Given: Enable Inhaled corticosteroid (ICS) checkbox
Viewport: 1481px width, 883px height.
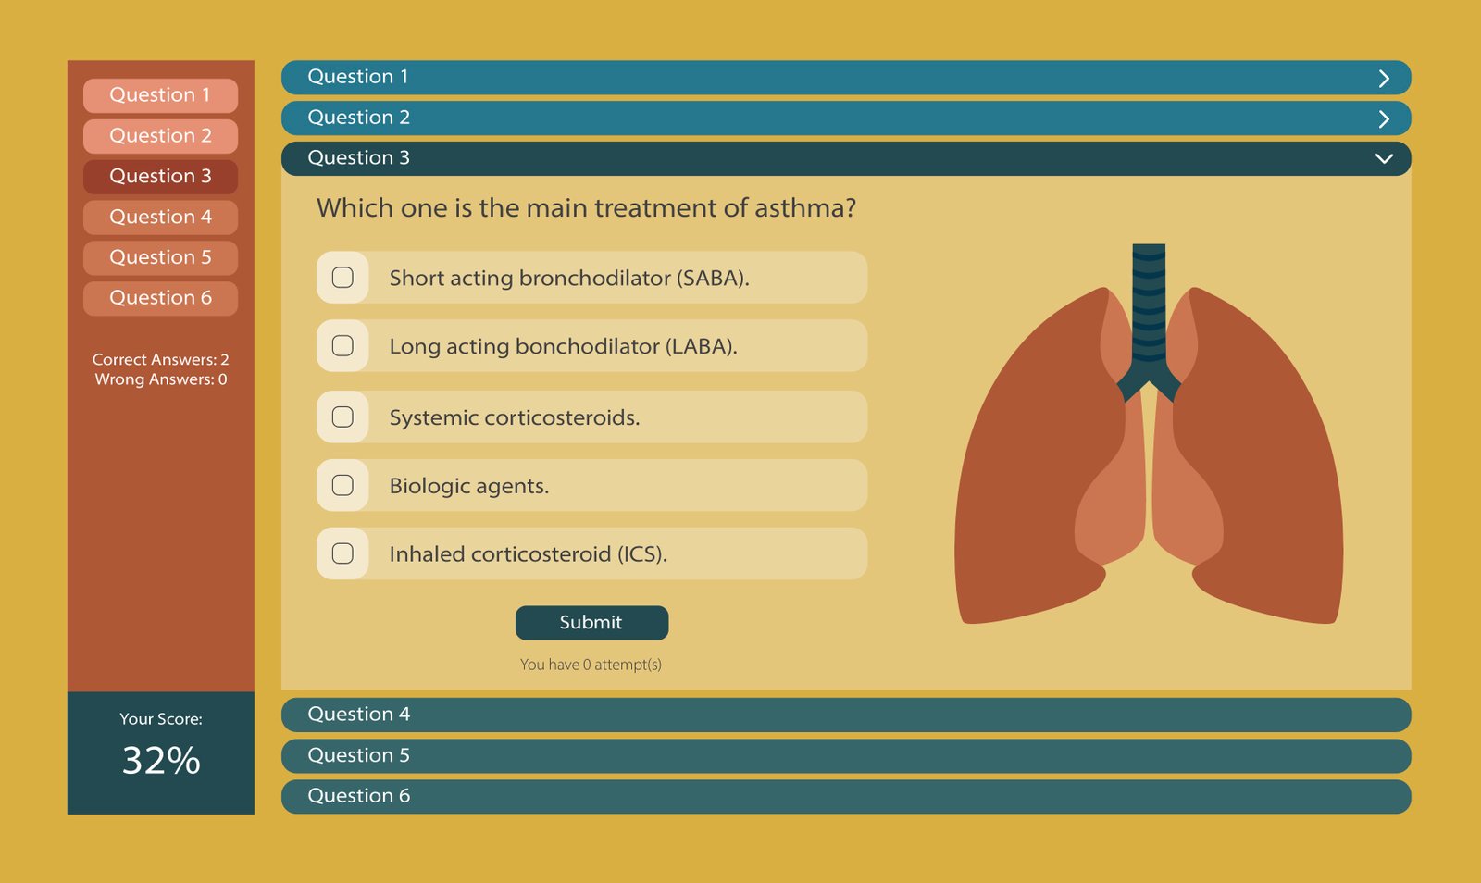Looking at the screenshot, I should (x=342, y=554).
